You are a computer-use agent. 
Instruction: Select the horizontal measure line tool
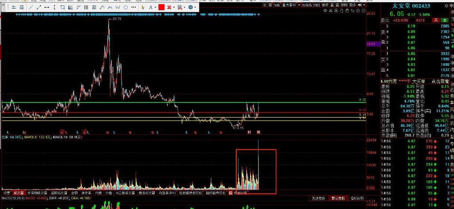47,7
